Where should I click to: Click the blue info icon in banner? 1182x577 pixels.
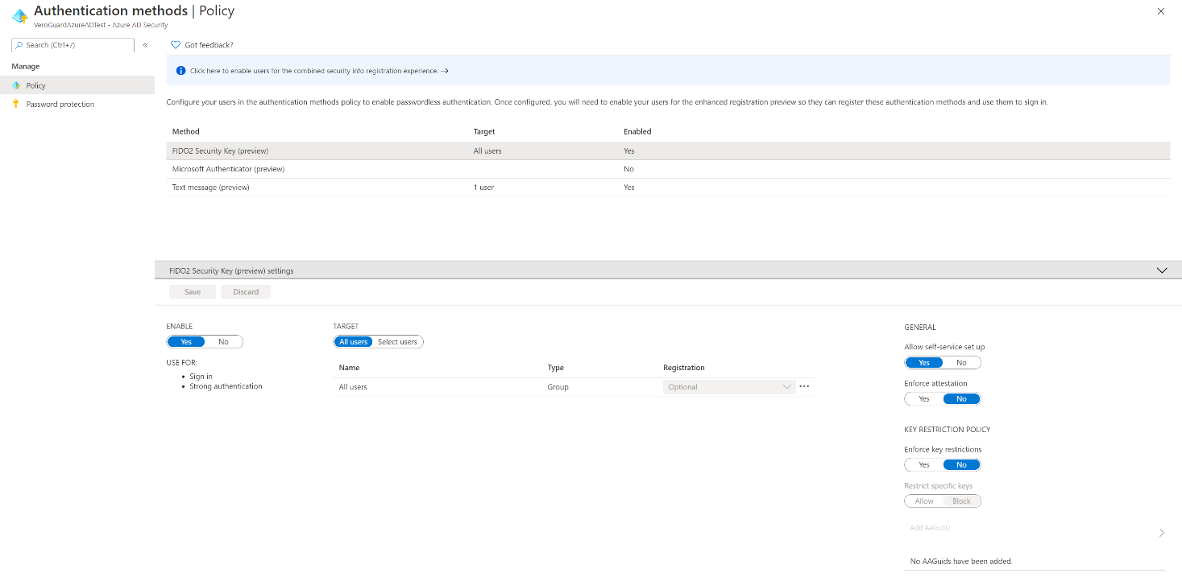point(180,71)
